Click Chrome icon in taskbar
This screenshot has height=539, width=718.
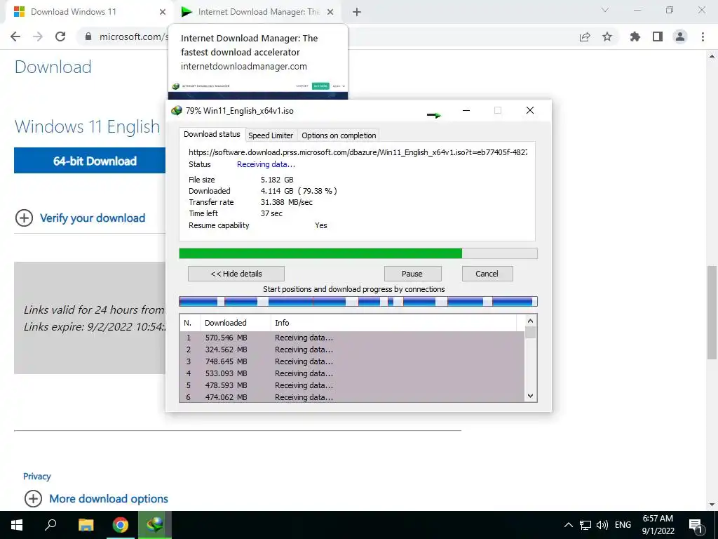(121, 525)
